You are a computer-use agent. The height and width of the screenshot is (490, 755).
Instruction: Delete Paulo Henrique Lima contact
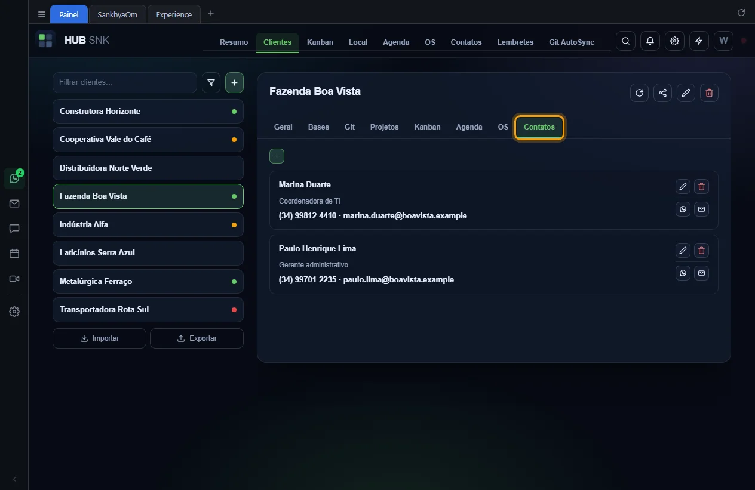(701, 251)
